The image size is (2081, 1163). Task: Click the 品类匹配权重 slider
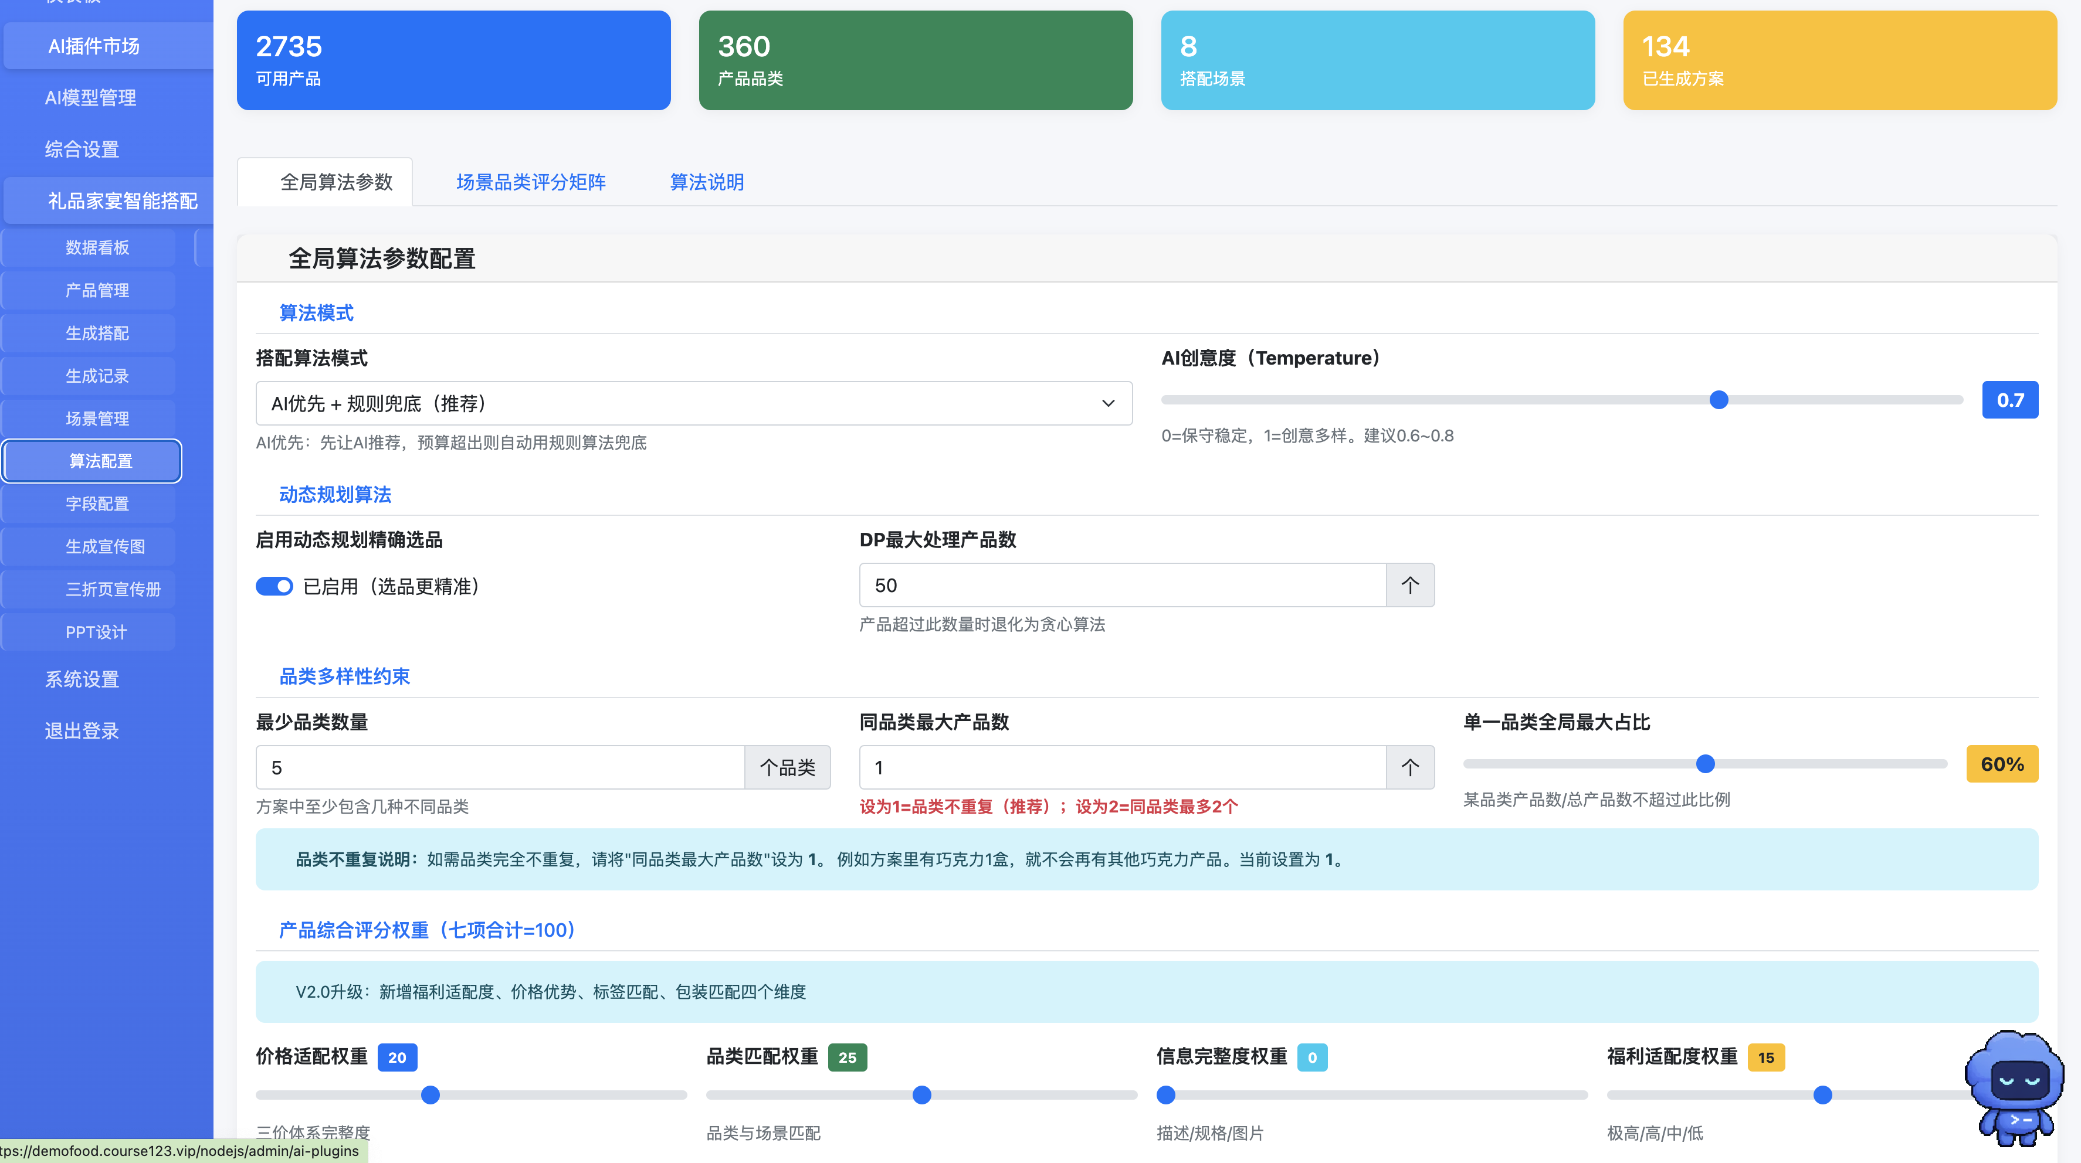pos(922,1095)
